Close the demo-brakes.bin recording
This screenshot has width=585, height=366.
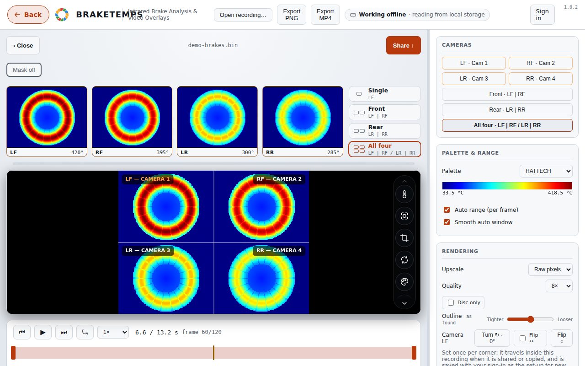[x=23, y=45]
